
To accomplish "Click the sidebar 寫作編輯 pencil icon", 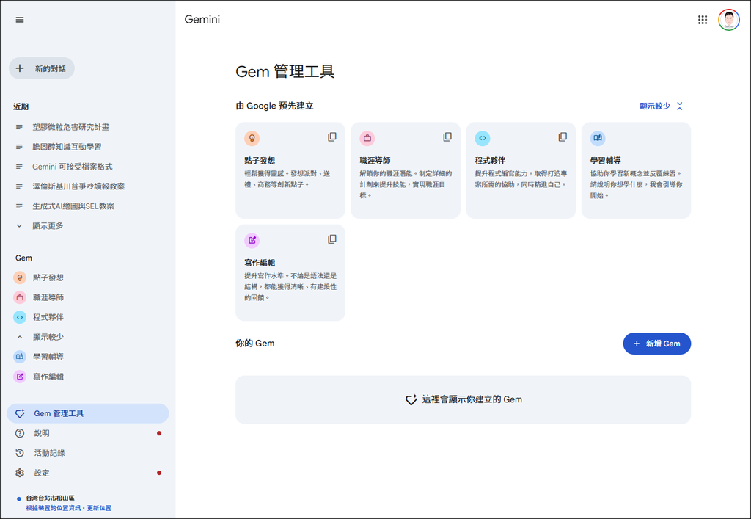I will point(20,377).
